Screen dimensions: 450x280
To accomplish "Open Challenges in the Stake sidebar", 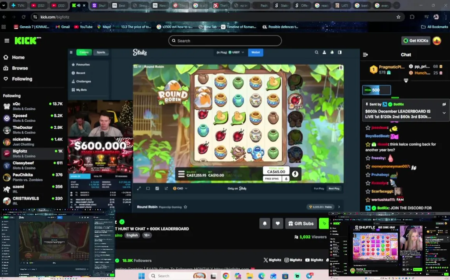I will pos(81,82).
